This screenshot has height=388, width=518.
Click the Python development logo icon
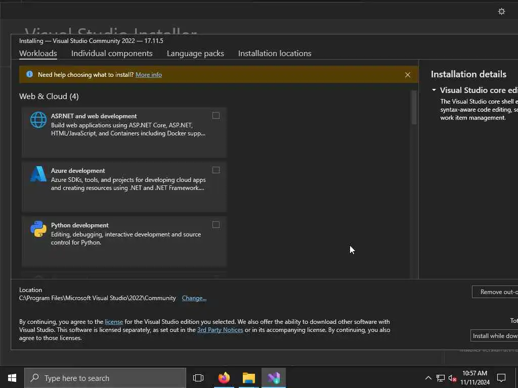click(x=38, y=229)
